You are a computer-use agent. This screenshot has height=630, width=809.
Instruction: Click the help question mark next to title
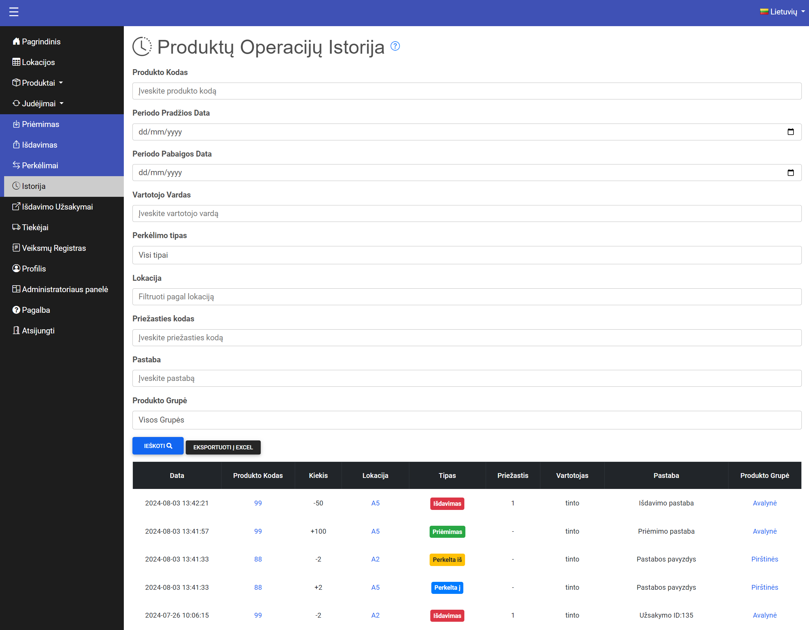(x=395, y=46)
